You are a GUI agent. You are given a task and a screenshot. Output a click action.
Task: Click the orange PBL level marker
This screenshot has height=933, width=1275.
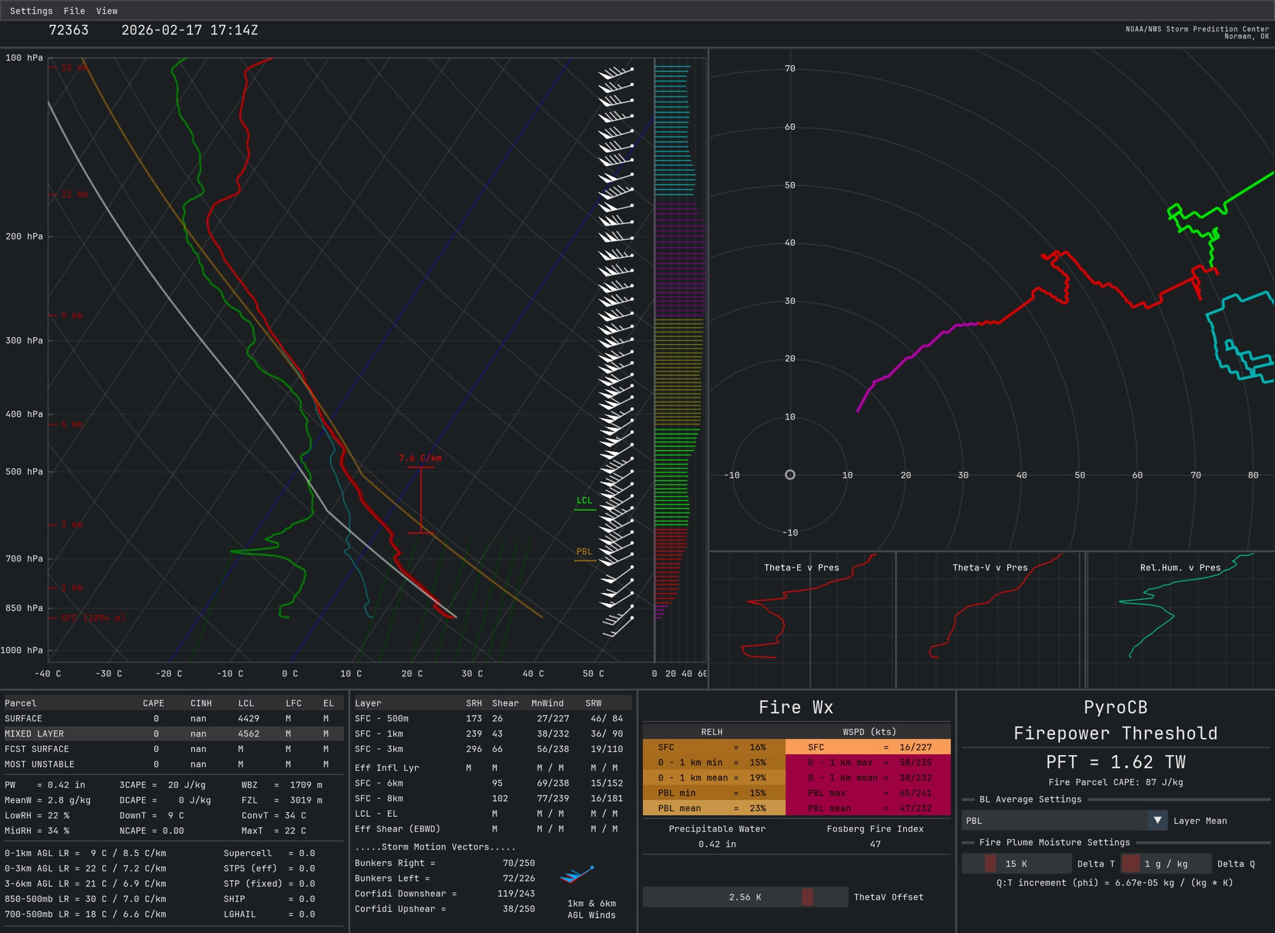584,553
